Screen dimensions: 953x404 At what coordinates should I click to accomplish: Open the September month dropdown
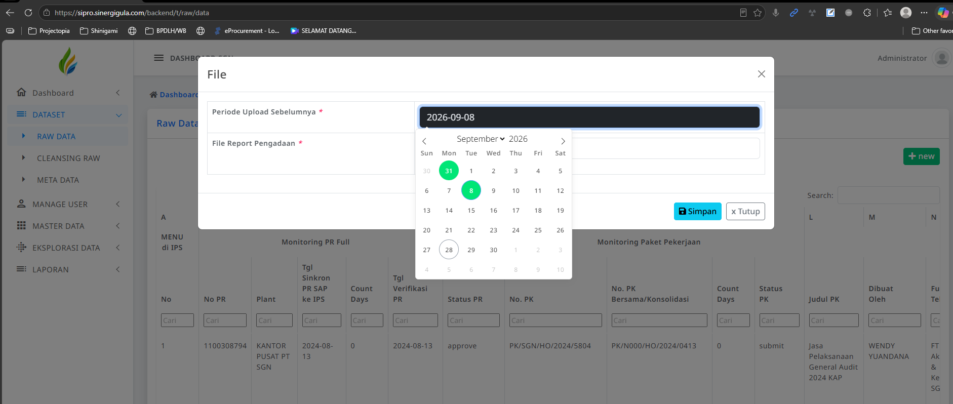coord(481,139)
